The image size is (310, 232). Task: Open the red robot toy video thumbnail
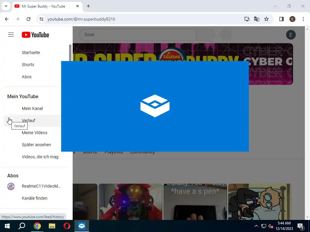130,202
